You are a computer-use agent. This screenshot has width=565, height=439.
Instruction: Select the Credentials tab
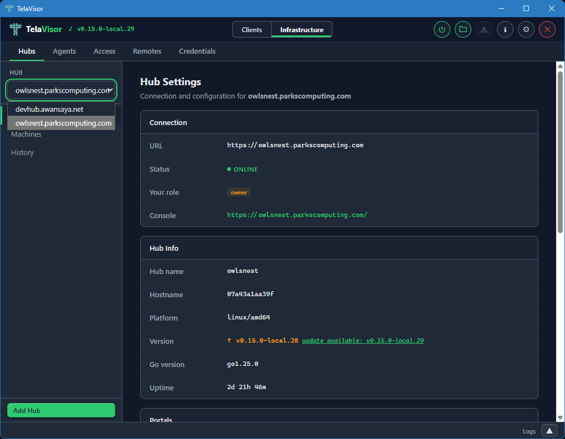click(x=197, y=51)
